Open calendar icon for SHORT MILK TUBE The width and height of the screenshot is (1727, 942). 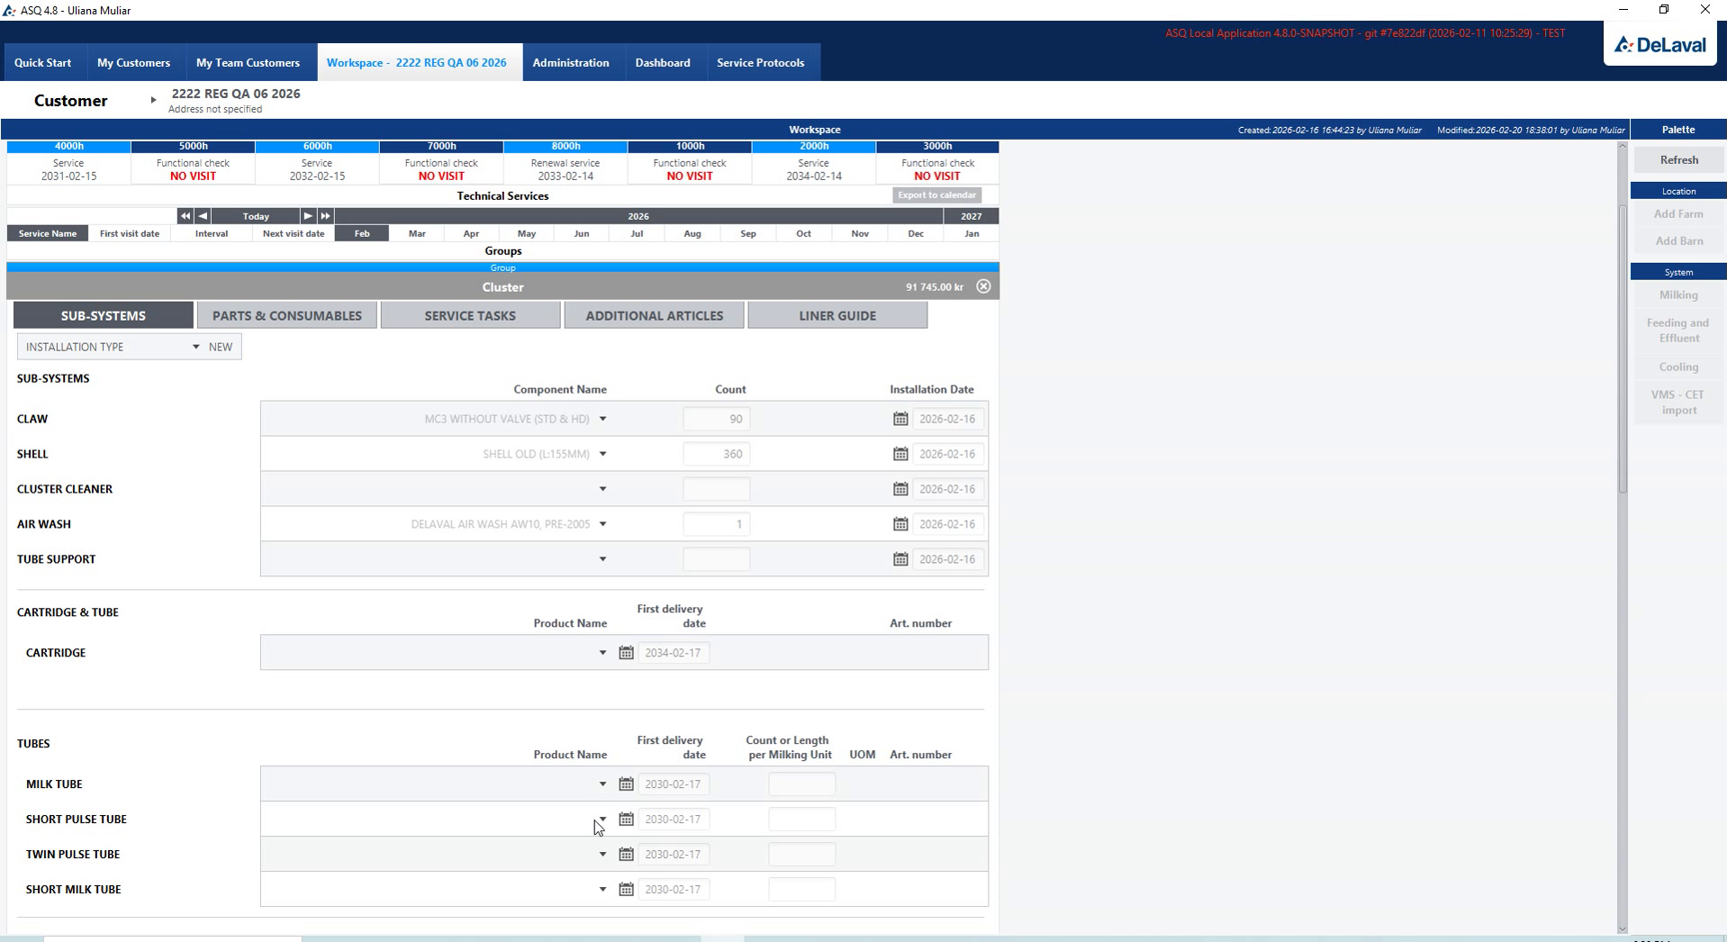tap(626, 890)
